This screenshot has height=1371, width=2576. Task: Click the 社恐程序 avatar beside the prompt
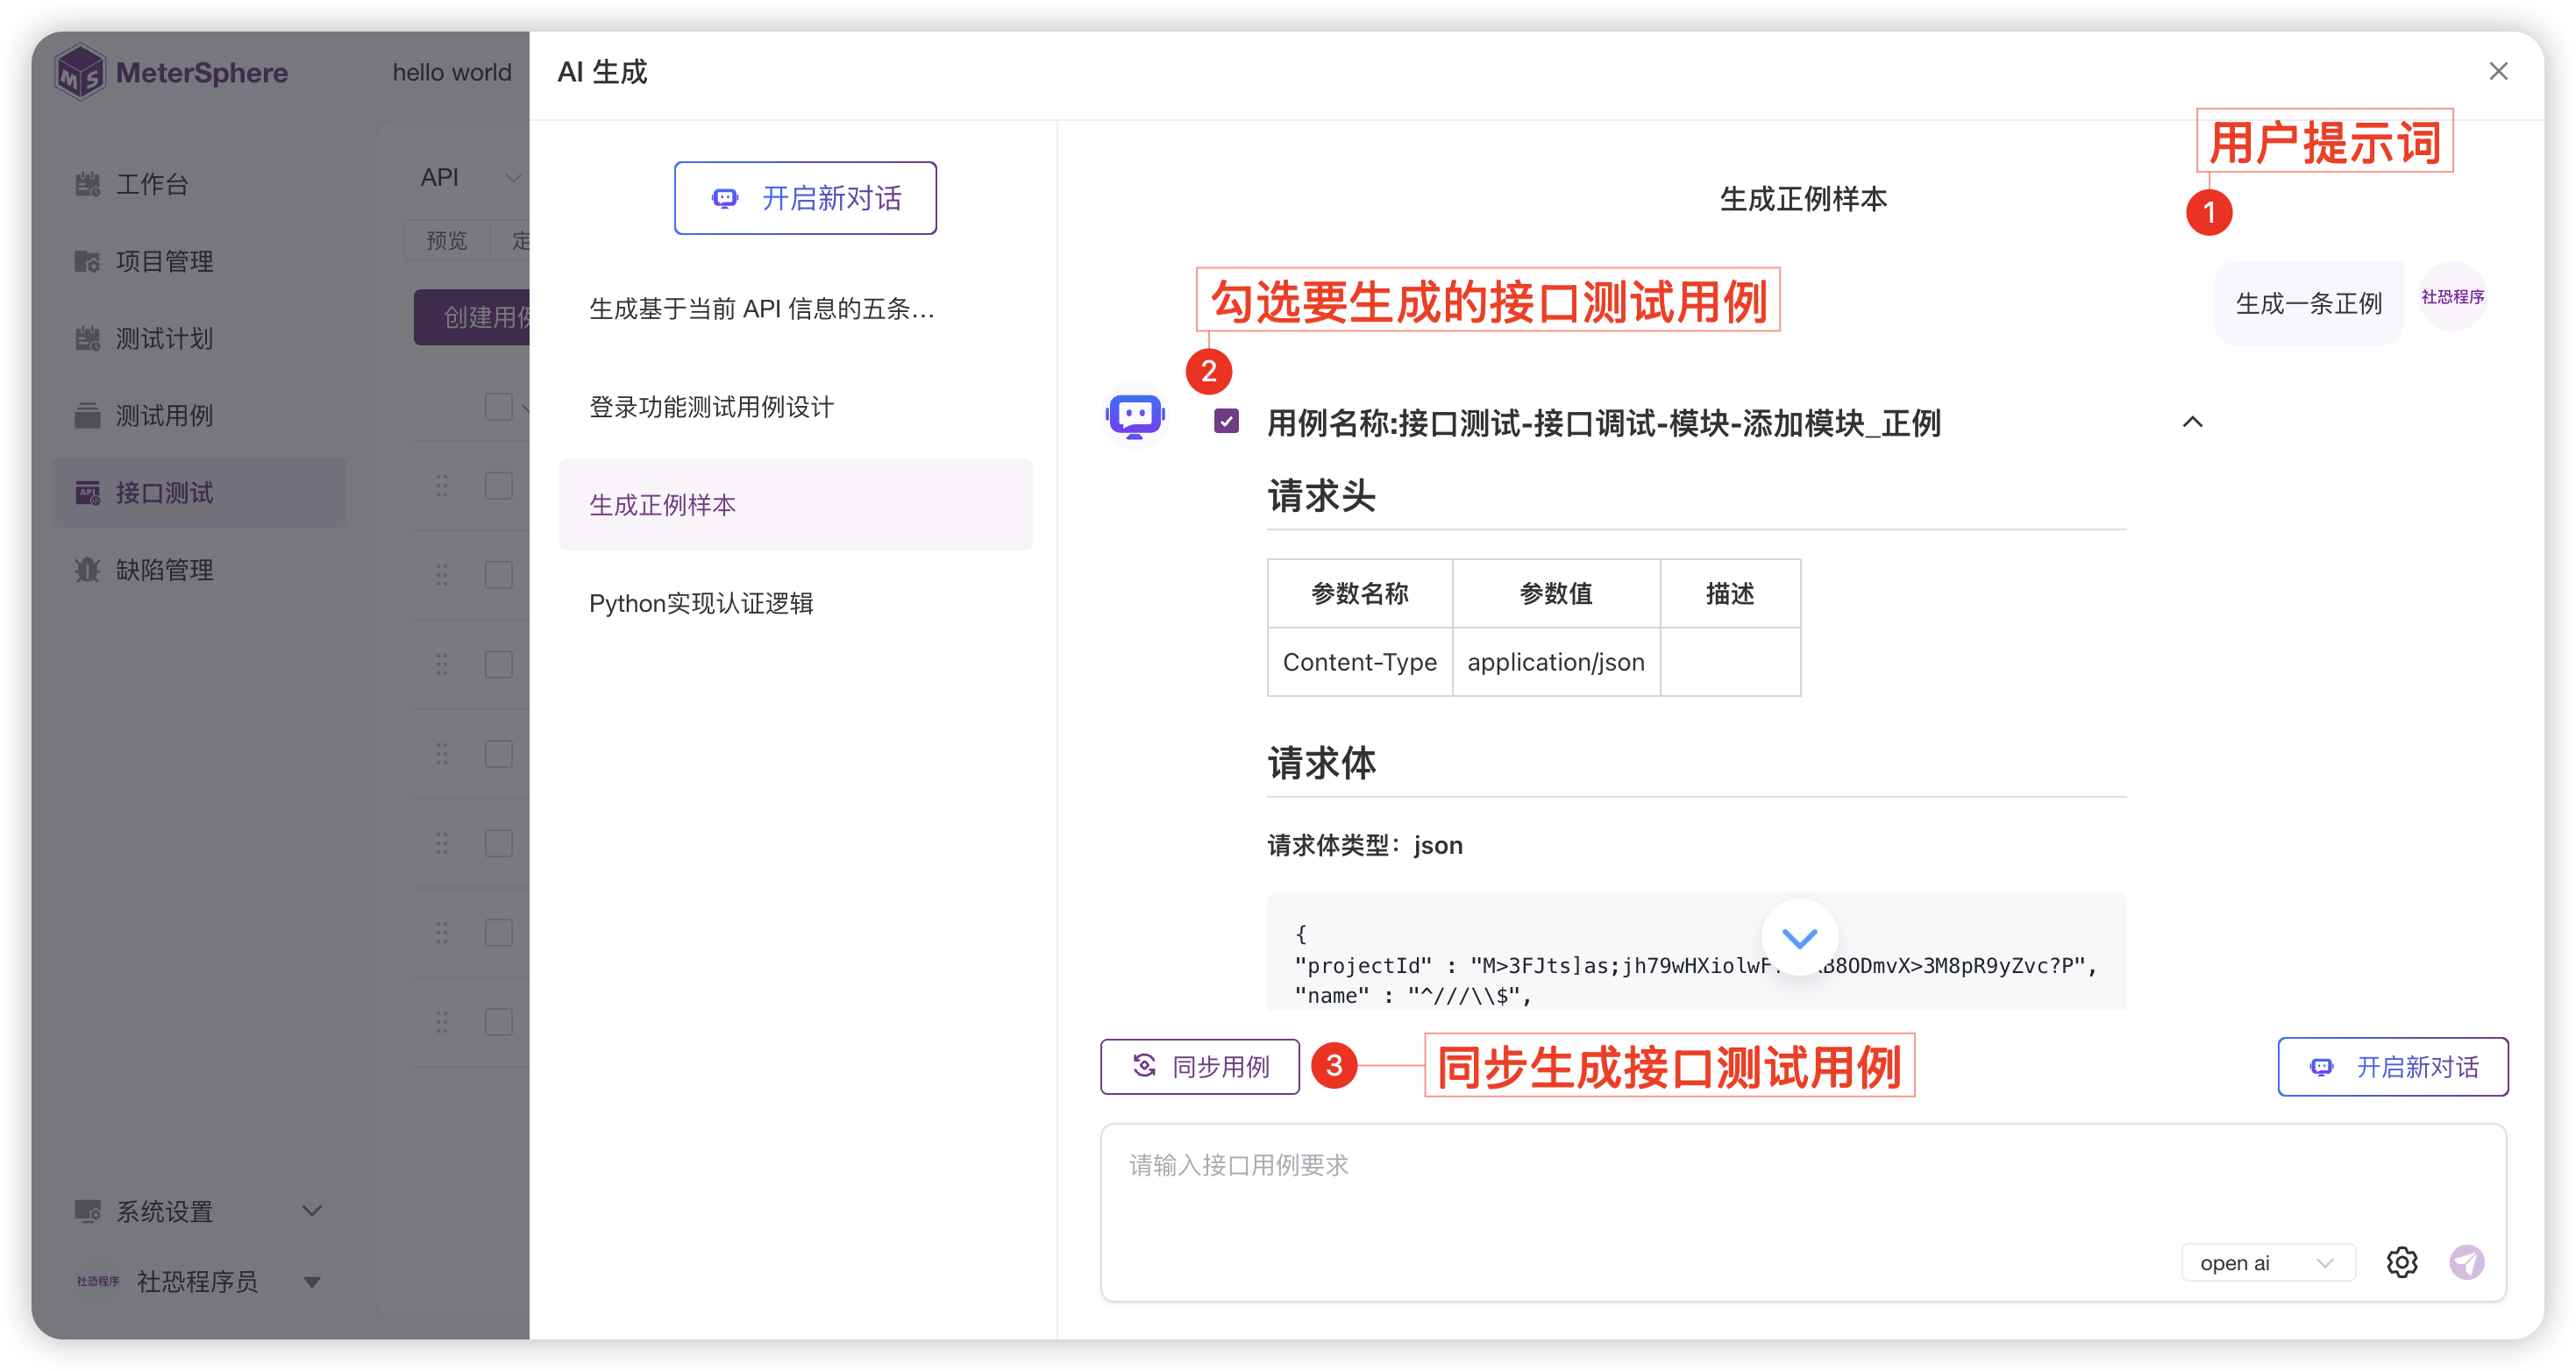click(x=2452, y=297)
